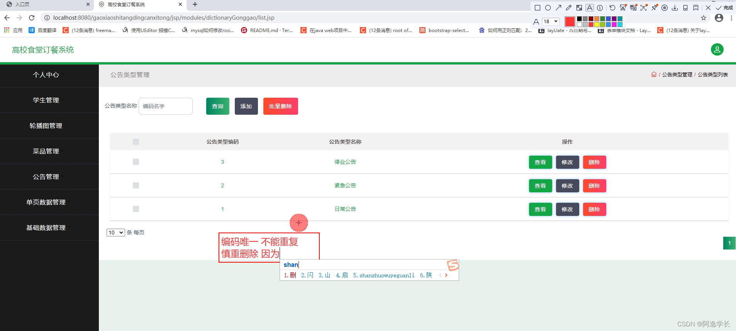
Task: Open the rows-per-page dropdown showing 10
Action: 115,233
